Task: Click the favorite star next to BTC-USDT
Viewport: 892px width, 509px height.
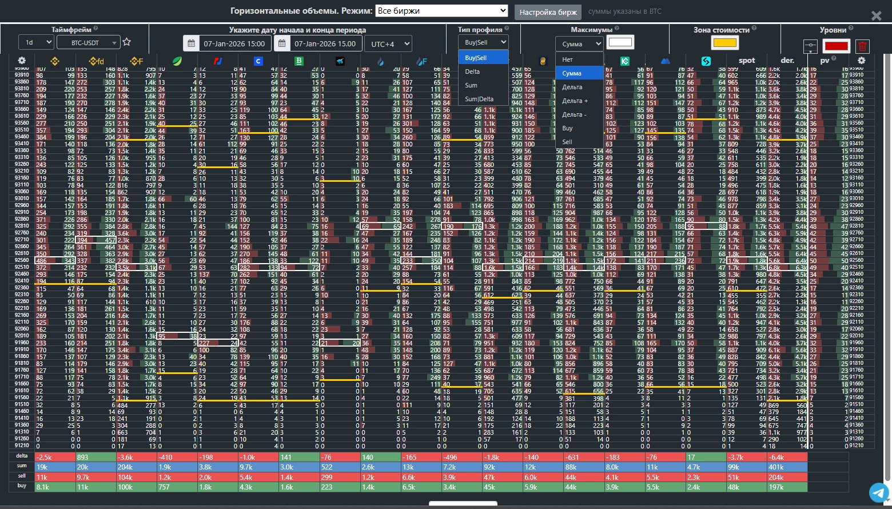Action: tap(127, 42)
